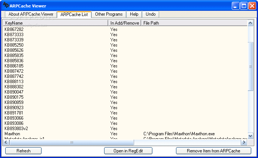Click the Yes value for Maxthon
This screenshot has height=158, width=258.
(x=114, y=134)
